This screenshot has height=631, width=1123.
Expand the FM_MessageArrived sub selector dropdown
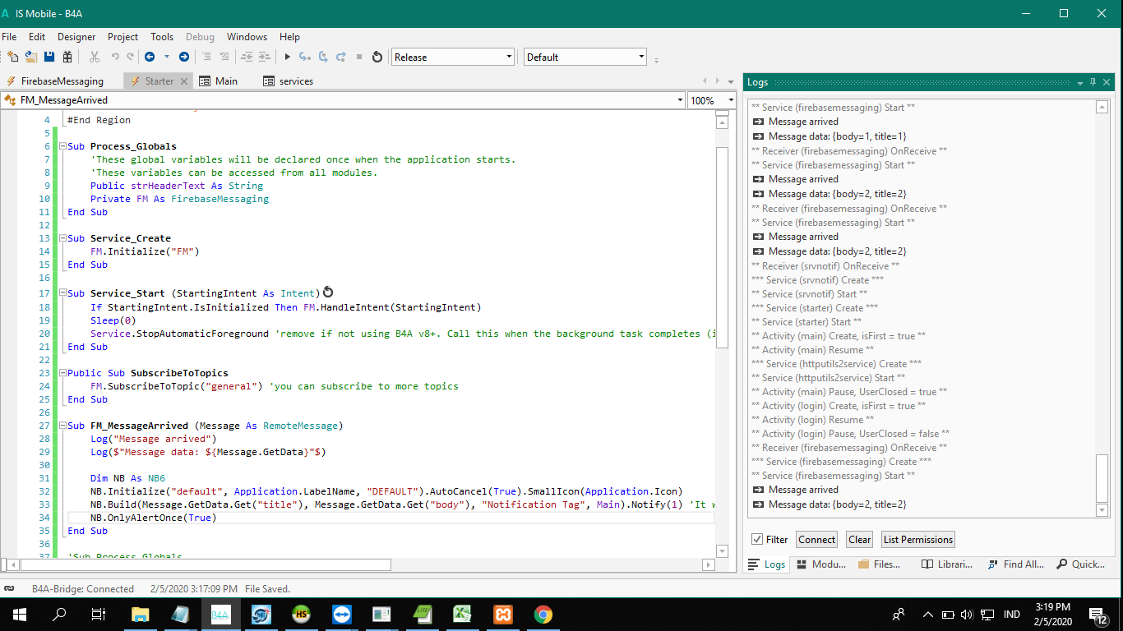(x=680, y=100)
